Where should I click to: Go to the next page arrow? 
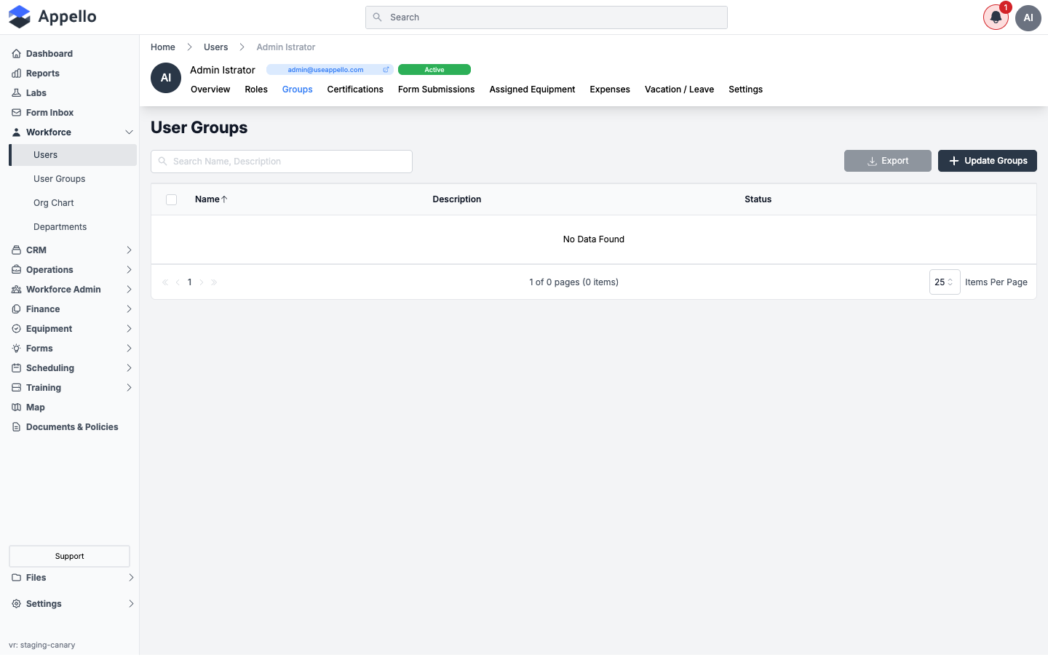(202, 282)
